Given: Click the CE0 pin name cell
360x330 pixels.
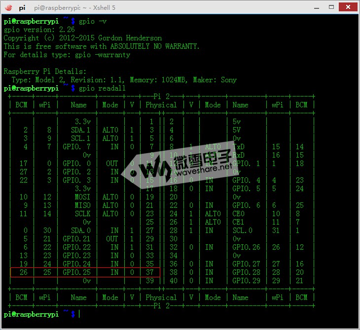Looking at the screenshot, I should pos(239,214).
